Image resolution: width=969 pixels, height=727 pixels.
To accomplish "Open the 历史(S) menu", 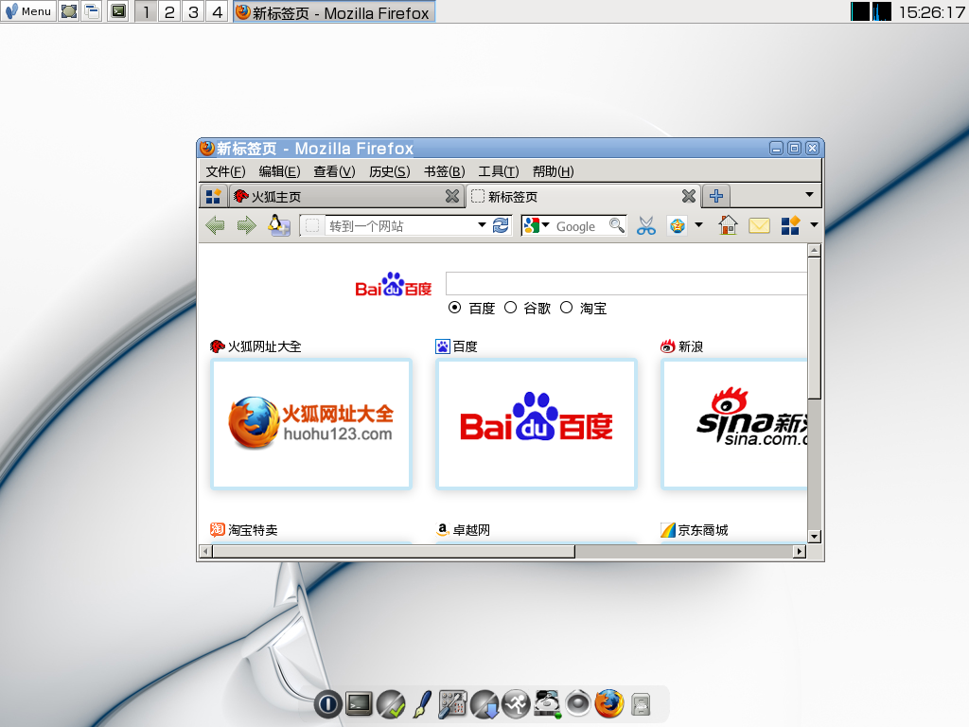I will [389, 171].
